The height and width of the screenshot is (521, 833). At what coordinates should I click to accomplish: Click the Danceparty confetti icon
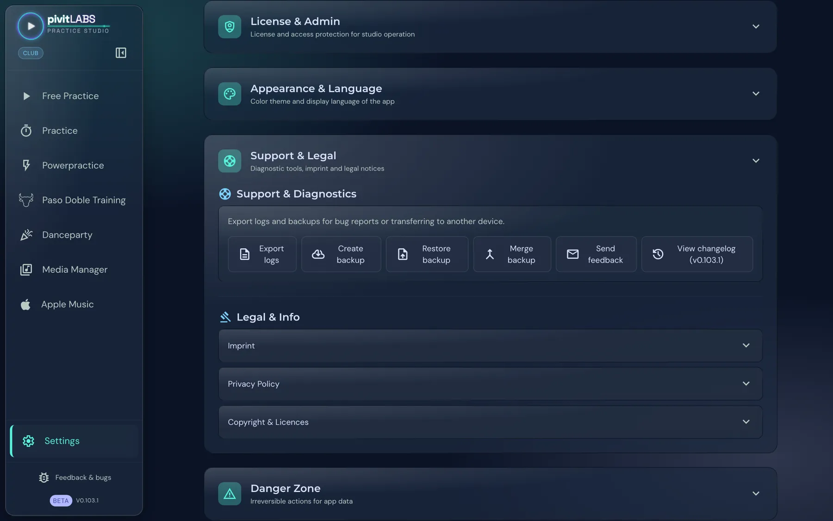(x=26, y=235)
